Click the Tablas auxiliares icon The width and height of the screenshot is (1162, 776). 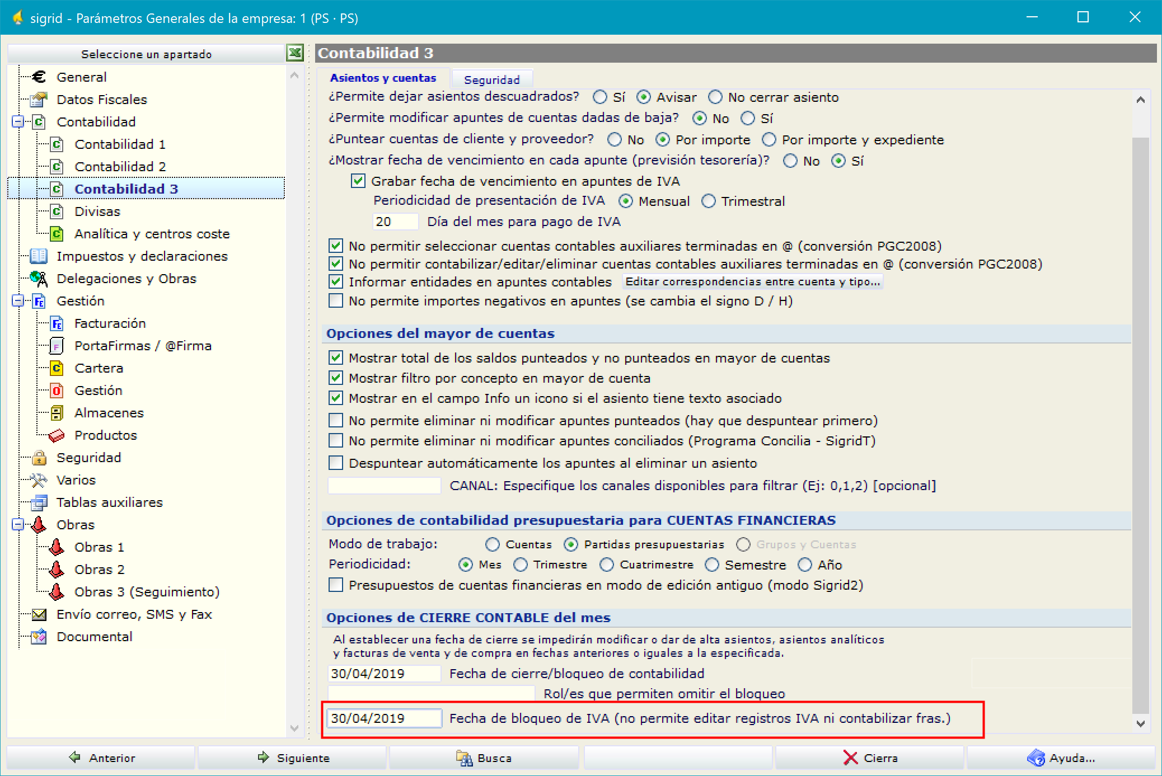(x=39, y=502)
